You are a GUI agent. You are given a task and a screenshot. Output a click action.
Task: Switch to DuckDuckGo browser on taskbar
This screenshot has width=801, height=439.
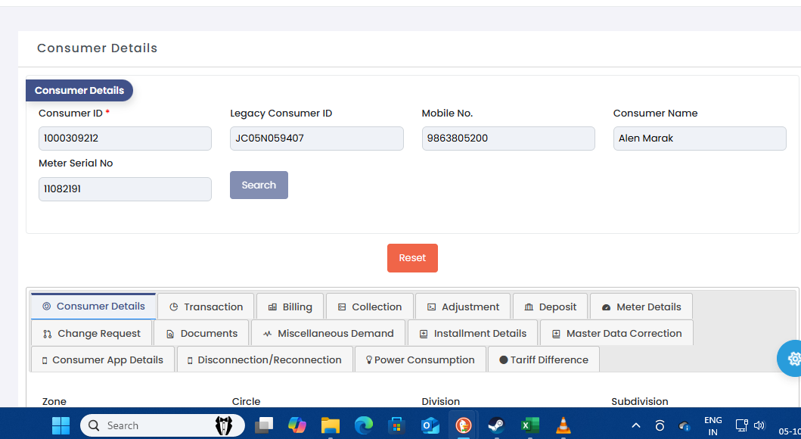[x=464, y=425]
